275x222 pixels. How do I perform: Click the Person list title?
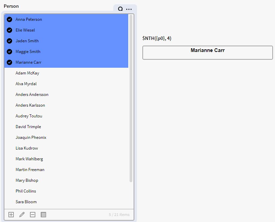11,6
